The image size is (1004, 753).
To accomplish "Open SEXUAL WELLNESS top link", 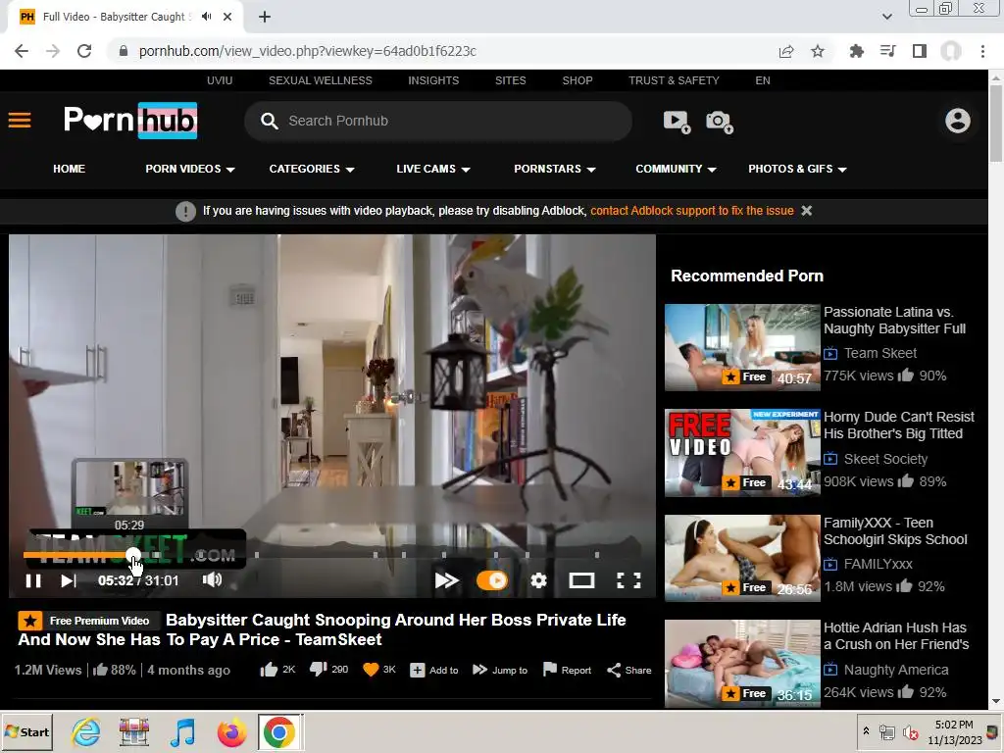I will pyautogui.click(x=321, y=80).
